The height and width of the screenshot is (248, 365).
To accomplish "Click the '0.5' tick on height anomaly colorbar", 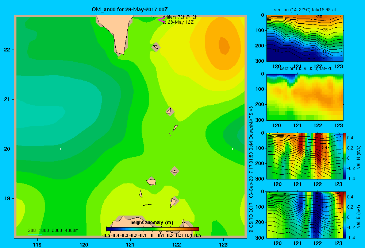I will pos(197,236).
